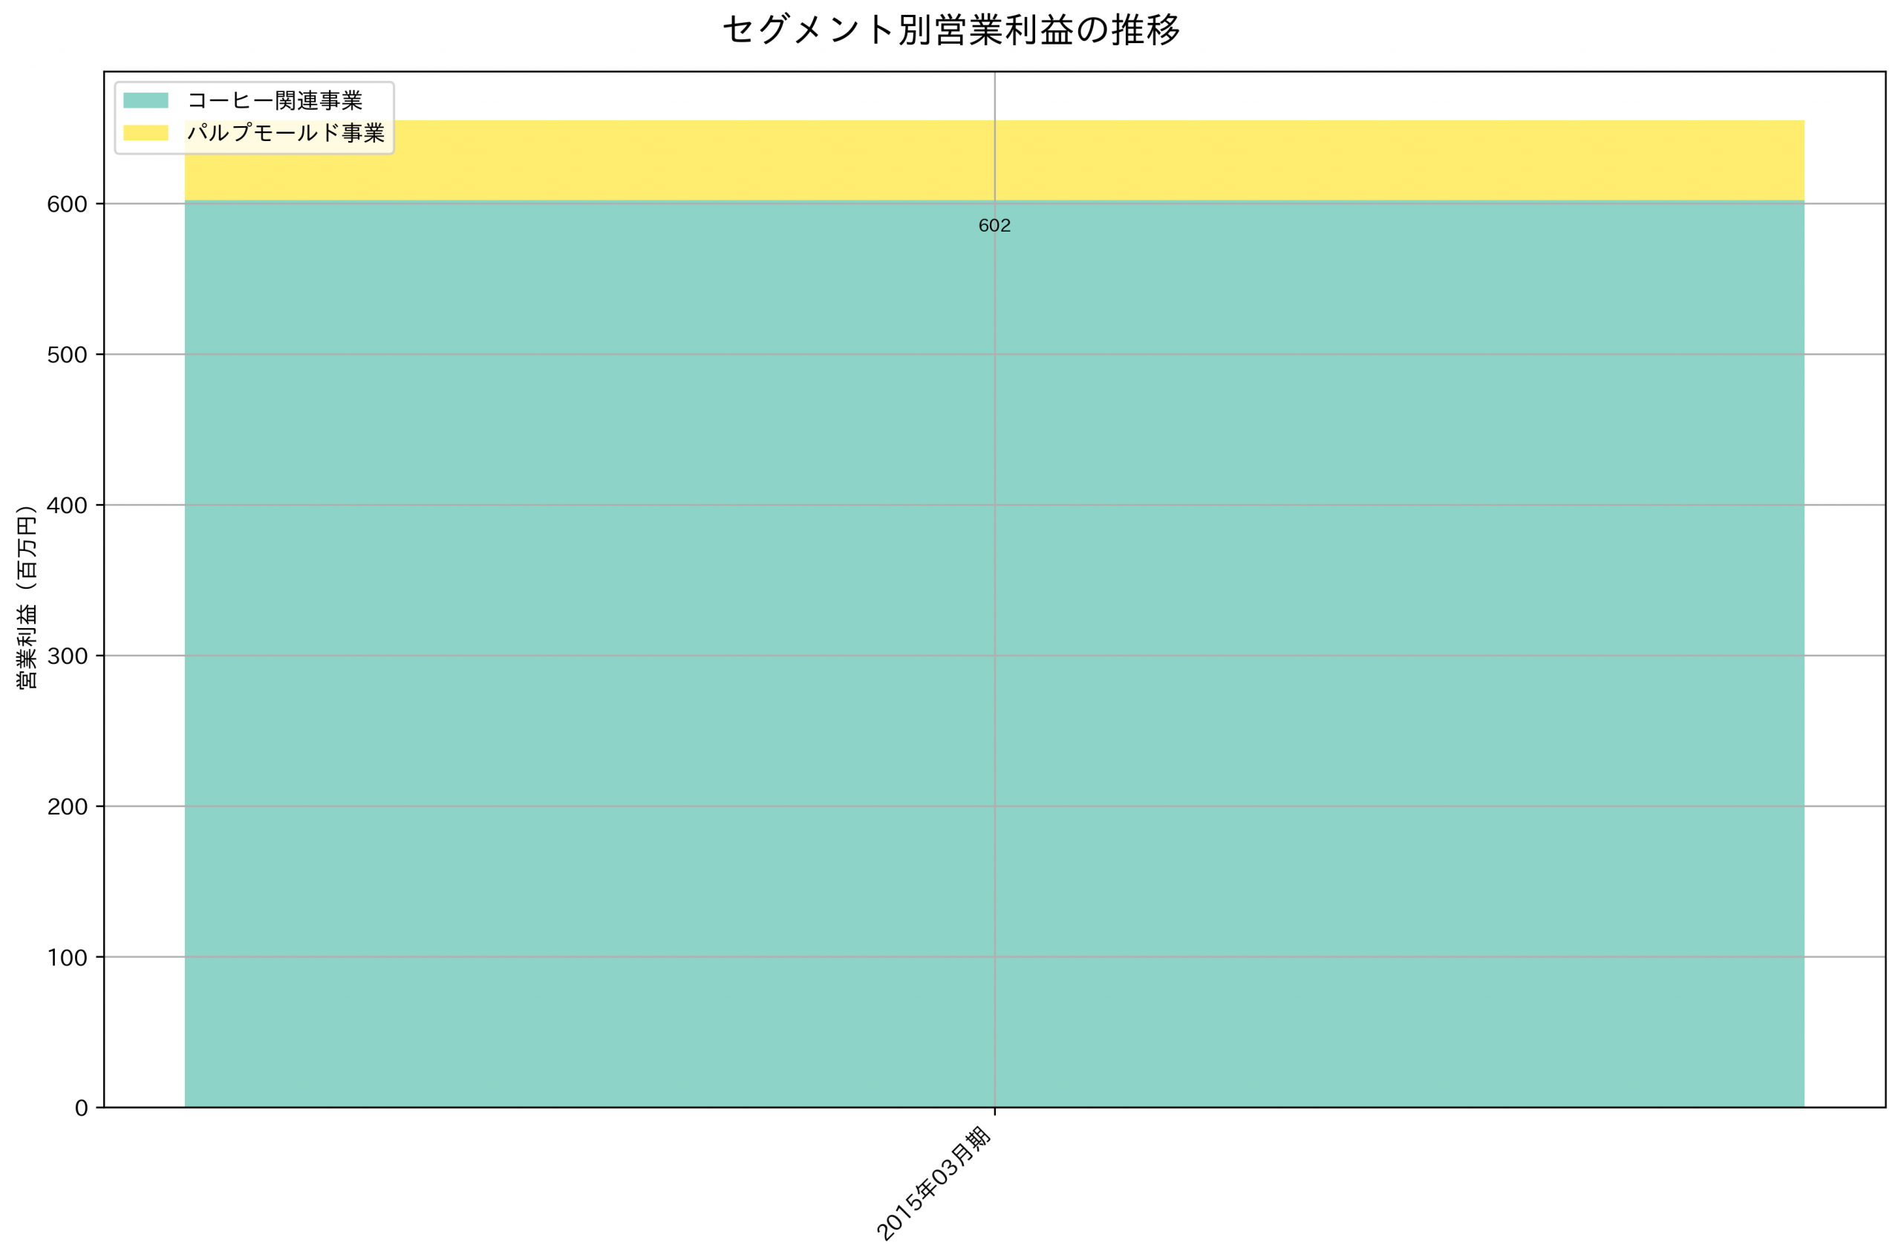Select the コーヒー関連事業 legend label

click(275, 100)
